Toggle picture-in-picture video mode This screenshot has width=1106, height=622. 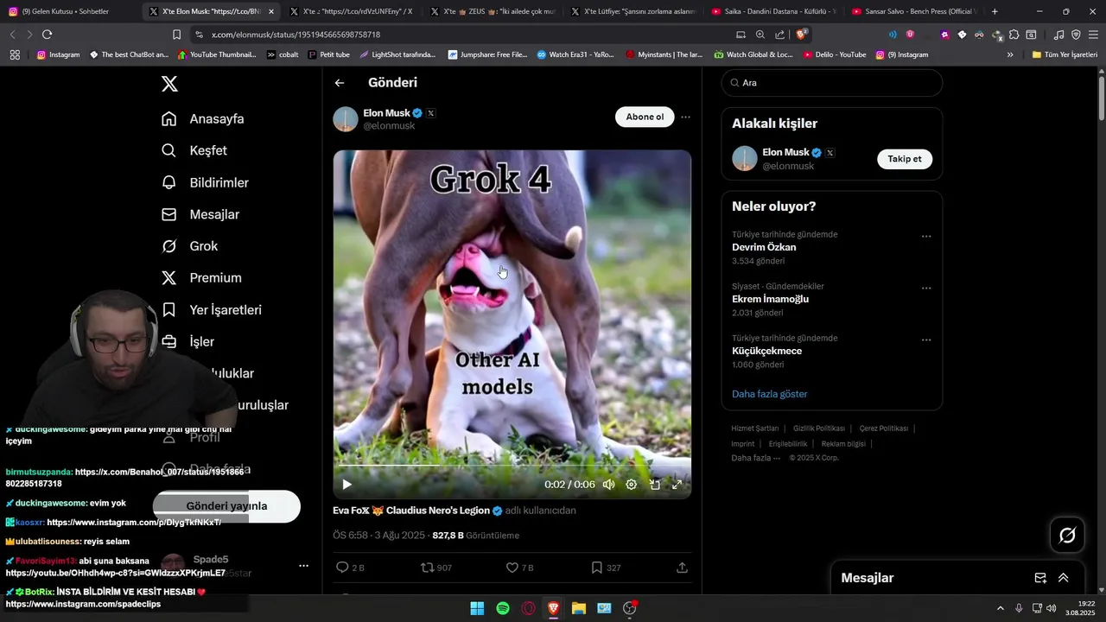(x=655, y=485)
